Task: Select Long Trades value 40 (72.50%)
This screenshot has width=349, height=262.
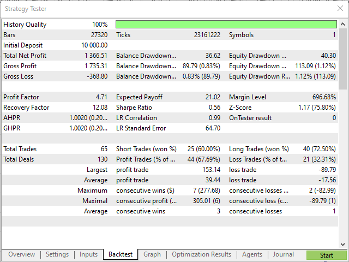Action: 320,149
